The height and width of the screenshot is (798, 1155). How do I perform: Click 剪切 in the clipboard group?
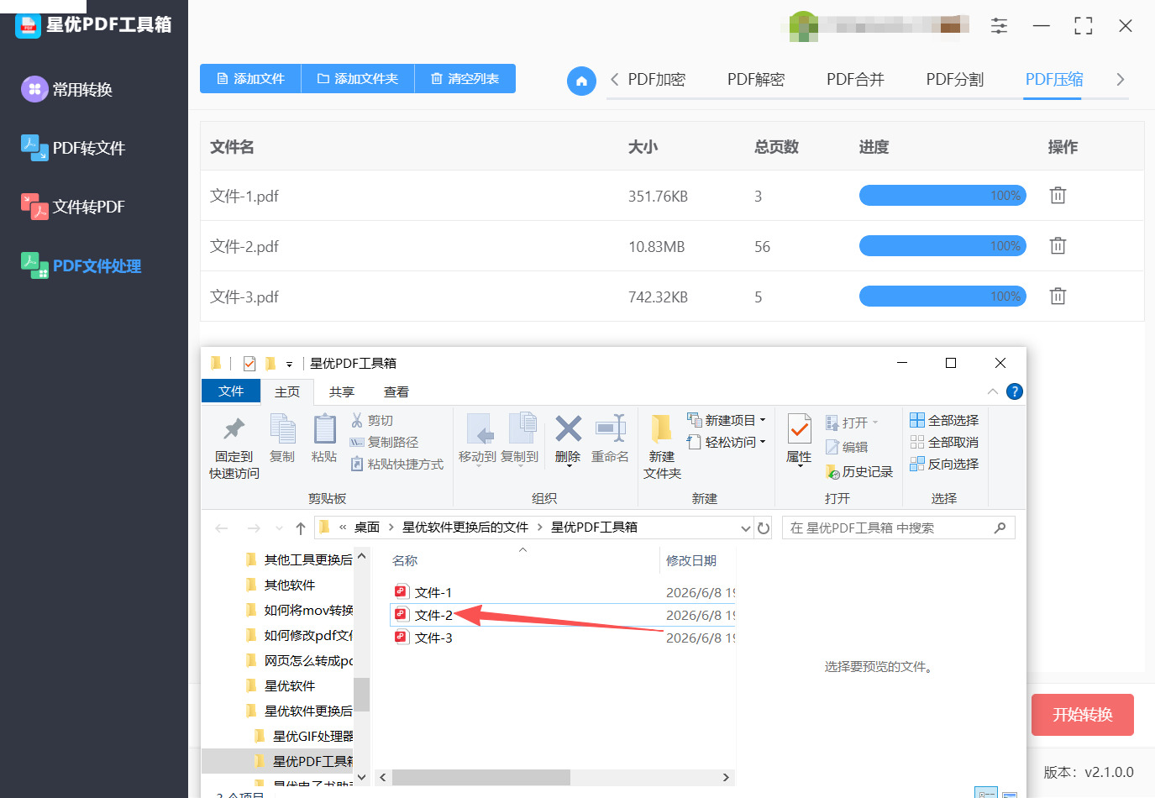tap(372, 420)
